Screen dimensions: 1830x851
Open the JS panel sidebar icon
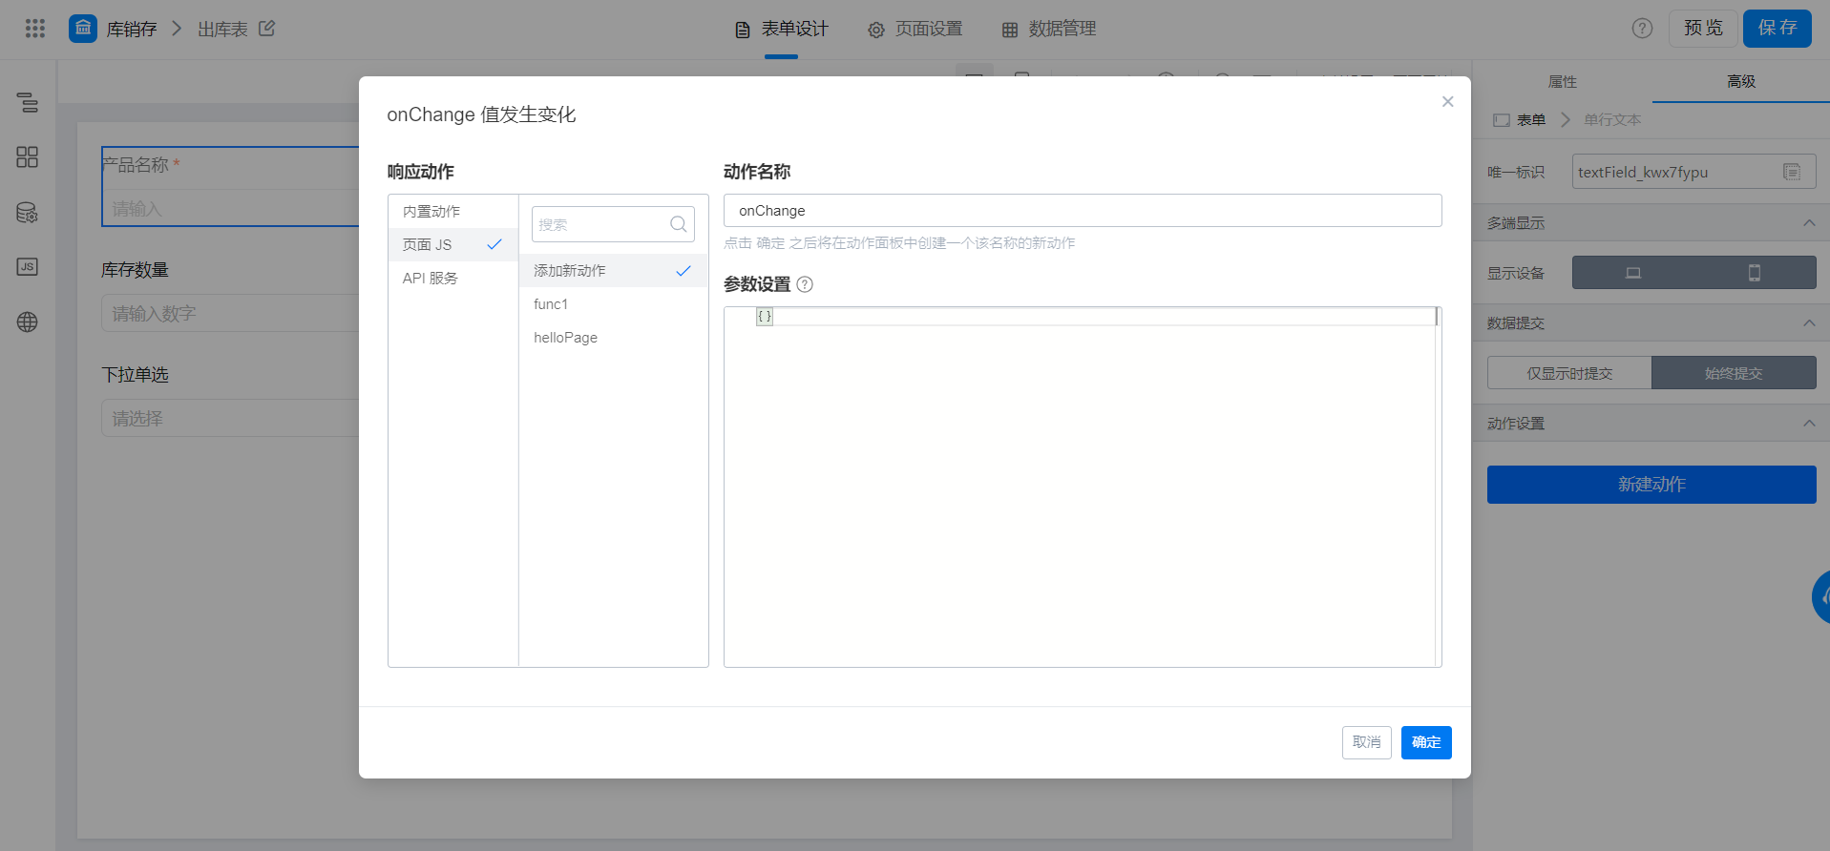(28, 267)
